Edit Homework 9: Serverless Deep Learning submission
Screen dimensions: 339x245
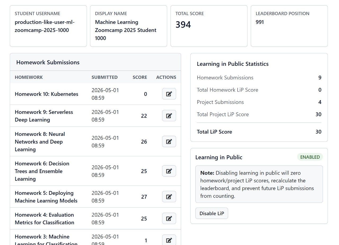[x=169, y=116]
